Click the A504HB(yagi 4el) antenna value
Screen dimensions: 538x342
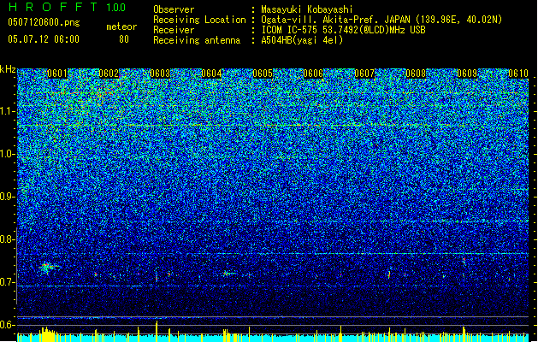pyautogui.click(x=302, y=40)
